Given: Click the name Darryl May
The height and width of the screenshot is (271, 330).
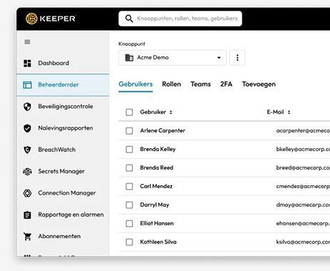Looking at the screenshot, I should coord(155,205).
